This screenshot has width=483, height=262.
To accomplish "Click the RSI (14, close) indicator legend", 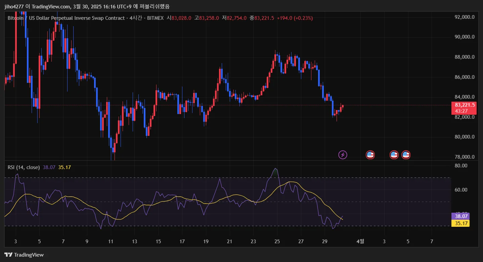I will (x=24, y=167).
